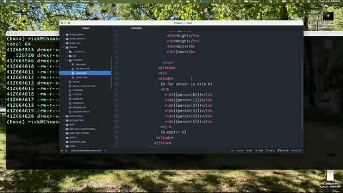Select the home.html editor tab
Image resolution: width=343 pixels, height=193 pixels.
pyautogui.click(x=136, y=28)
